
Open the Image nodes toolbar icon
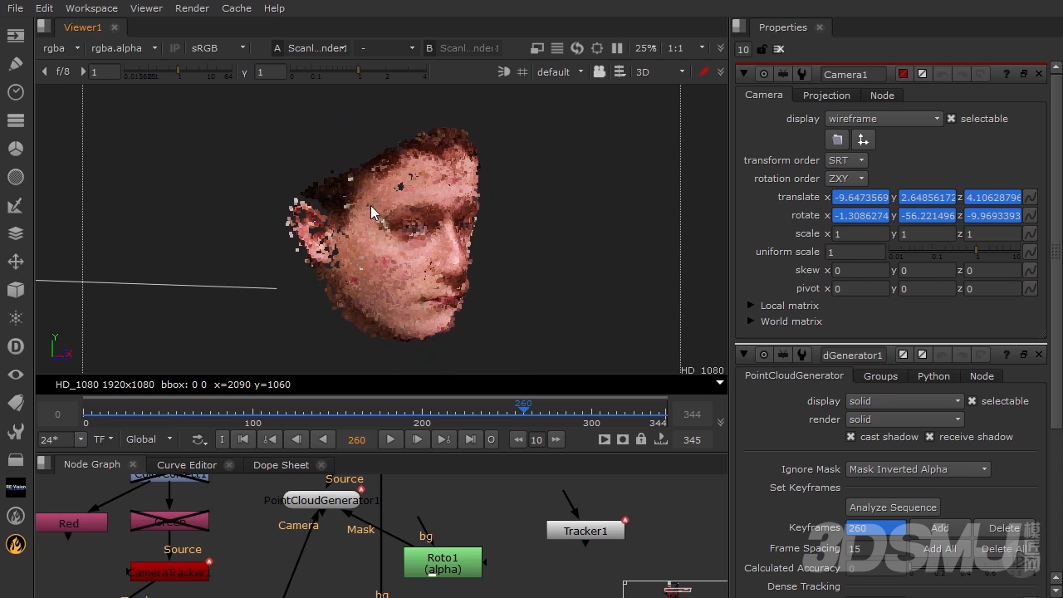(x=16, y=36)
